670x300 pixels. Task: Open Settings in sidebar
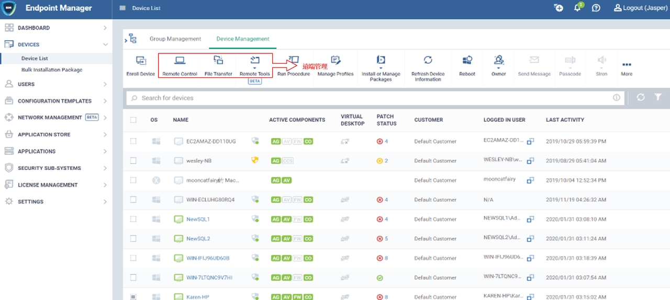coord(56,202)
